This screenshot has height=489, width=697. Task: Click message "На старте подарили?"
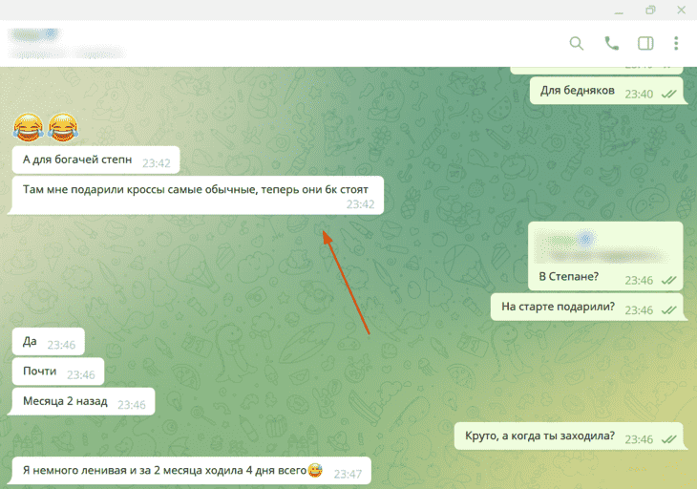(x=587, y=308)
